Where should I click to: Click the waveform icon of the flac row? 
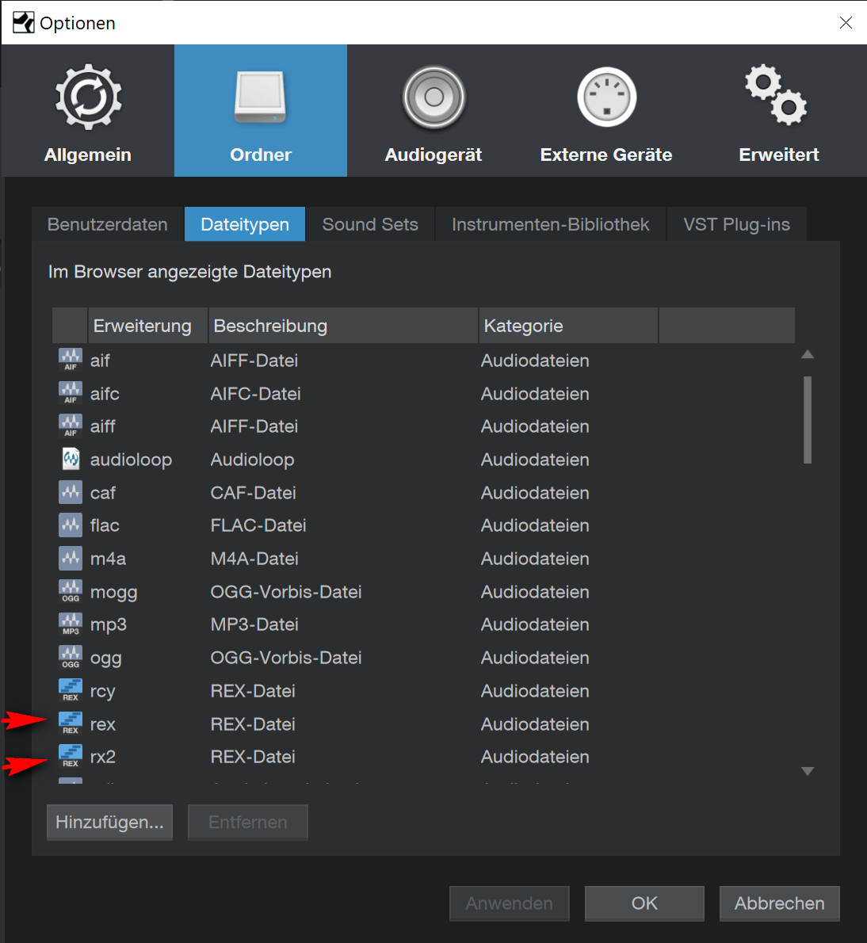(x=71, y=525)
